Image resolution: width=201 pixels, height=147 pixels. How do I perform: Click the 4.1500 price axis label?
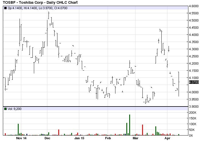point(194,71)
